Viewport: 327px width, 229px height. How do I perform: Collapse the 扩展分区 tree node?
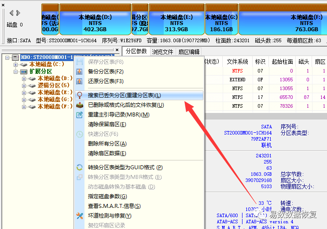click(x=15, y=72)
